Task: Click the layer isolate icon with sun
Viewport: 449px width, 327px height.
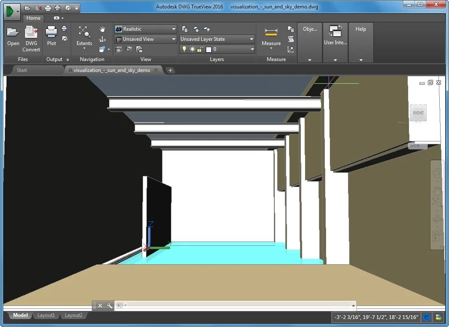Action: click(x=207, y=29)
